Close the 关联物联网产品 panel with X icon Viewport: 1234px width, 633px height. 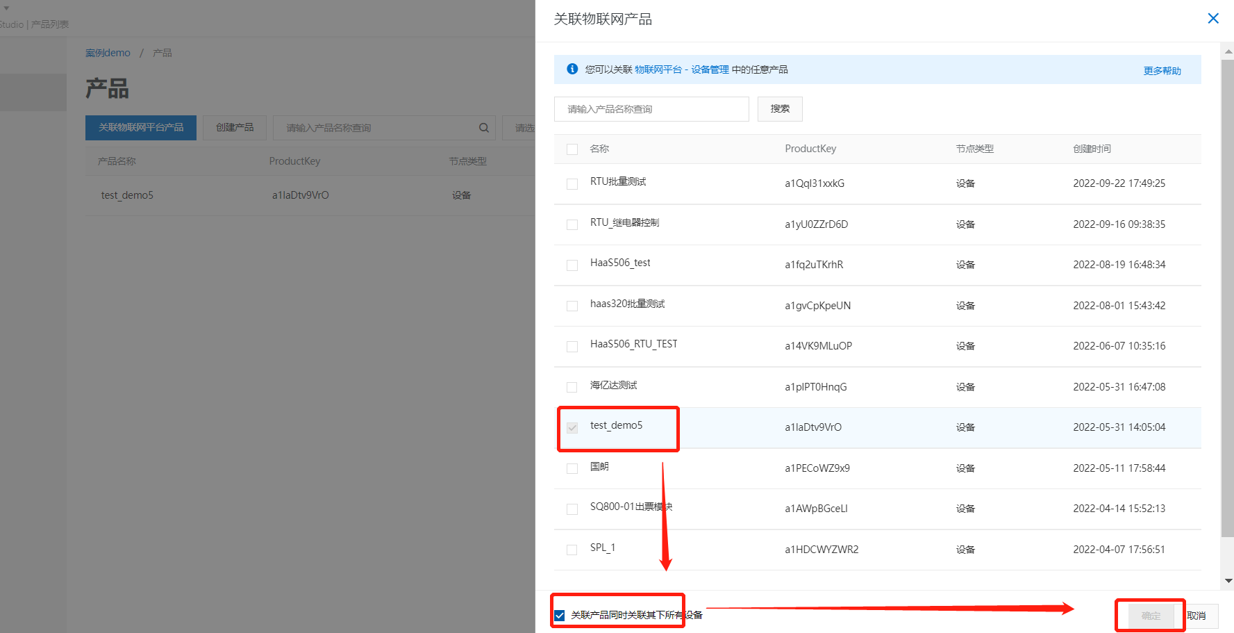click(x=1213, y=19)
